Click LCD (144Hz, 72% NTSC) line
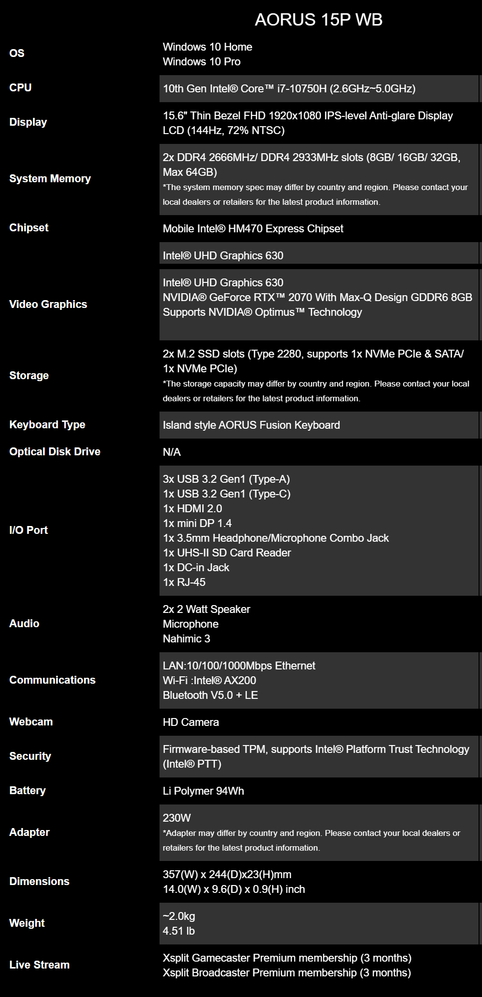 (x=224, y=131)
